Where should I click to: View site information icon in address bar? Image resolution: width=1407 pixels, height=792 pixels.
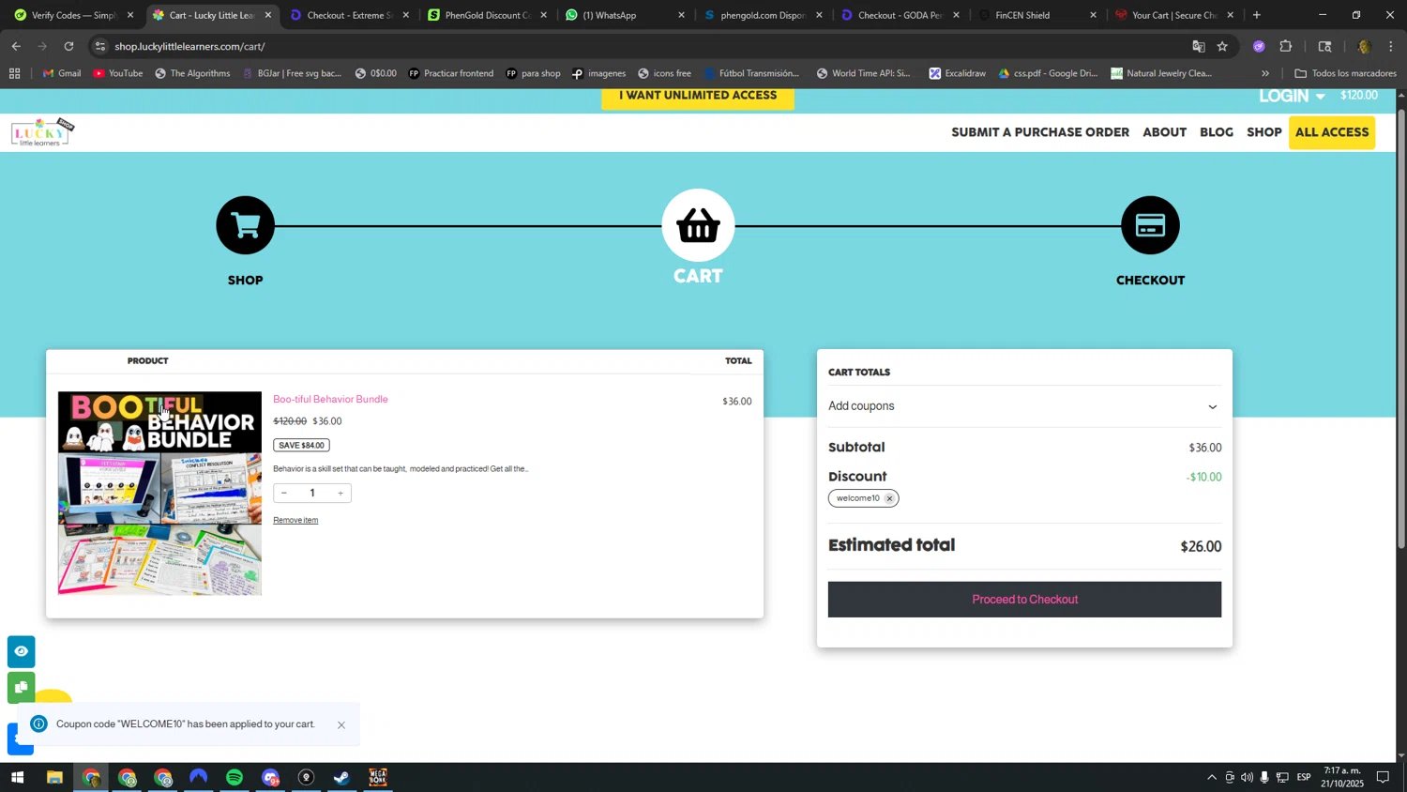coord(100,46)
